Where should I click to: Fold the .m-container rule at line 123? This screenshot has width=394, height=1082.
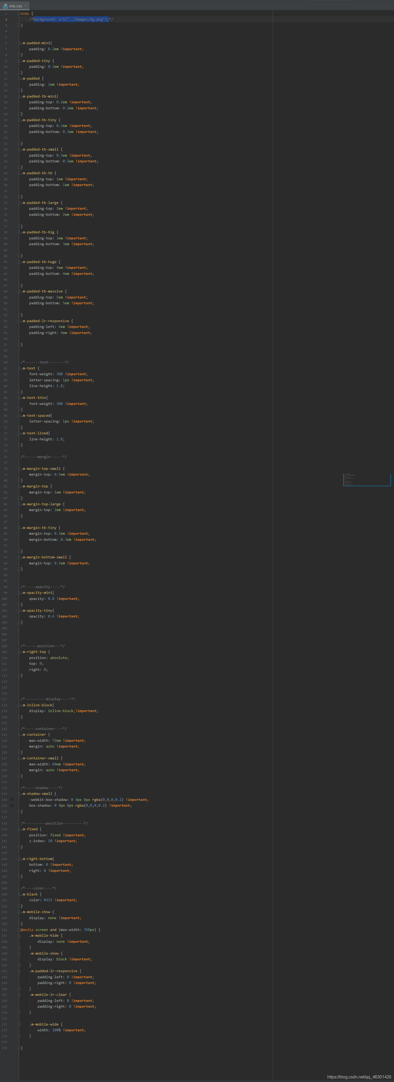point(19,735)
